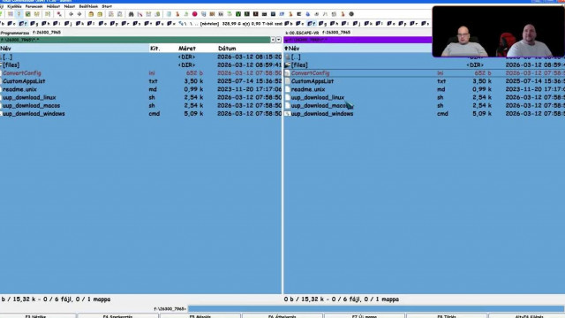Open the Beállítások menu
This screenshot has width=565, height=318.
(88, 6)
